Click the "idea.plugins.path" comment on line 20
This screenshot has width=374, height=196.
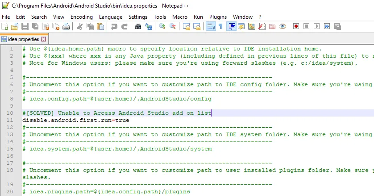(106, 192)
